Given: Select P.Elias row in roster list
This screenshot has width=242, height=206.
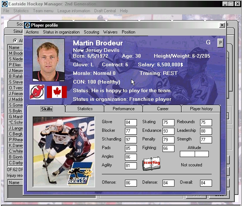Looking at the screenshot, I should (16, 65).
